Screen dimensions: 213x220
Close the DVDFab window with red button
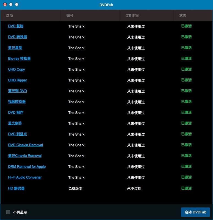tap(5, 4)
